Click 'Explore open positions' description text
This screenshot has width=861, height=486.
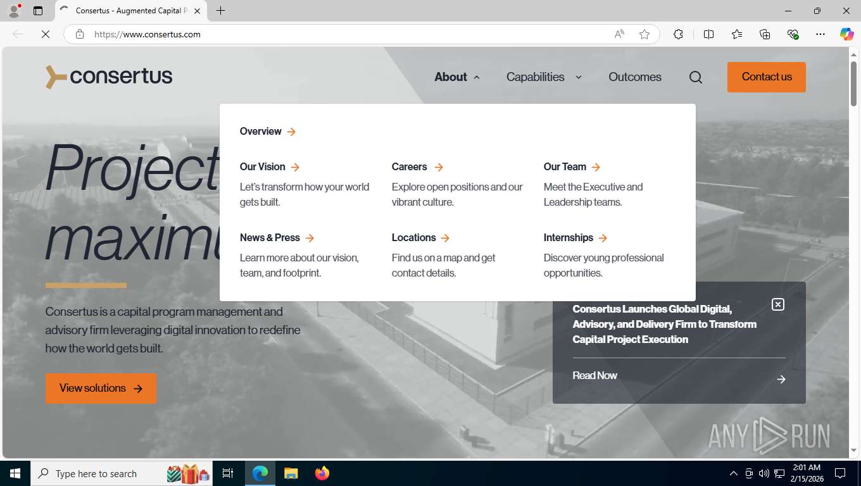457,195
